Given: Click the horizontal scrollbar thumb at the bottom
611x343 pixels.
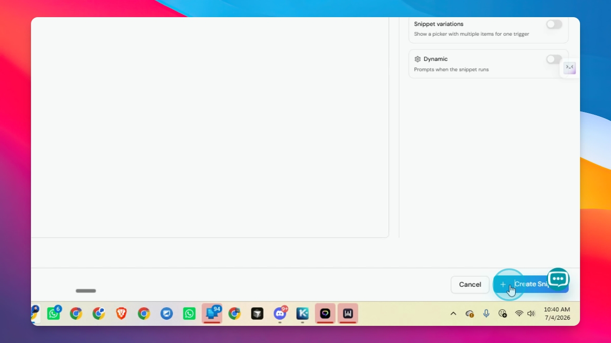Looking at the screenshot, I should click(86, 291).
